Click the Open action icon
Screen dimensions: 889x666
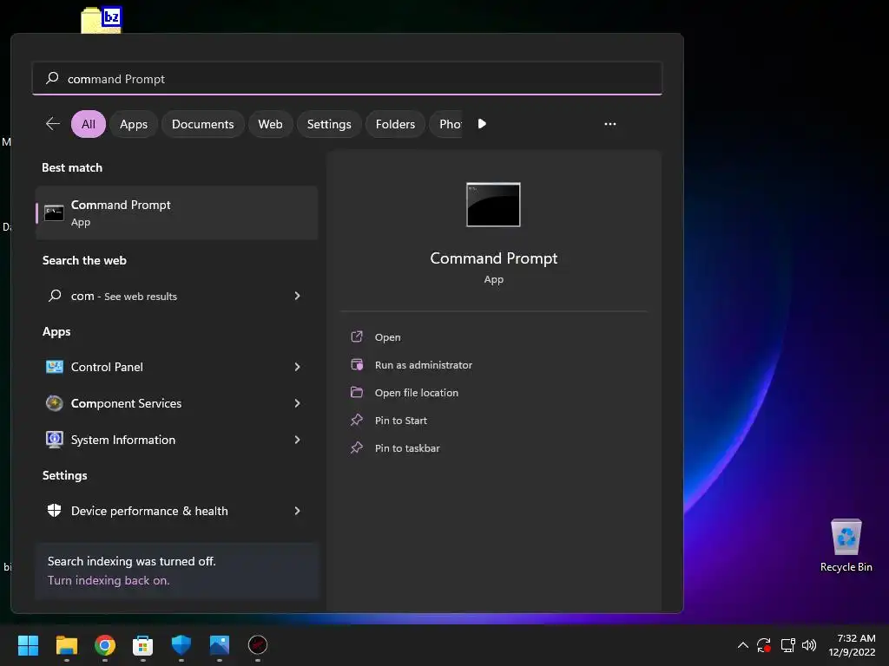(357, 337)
